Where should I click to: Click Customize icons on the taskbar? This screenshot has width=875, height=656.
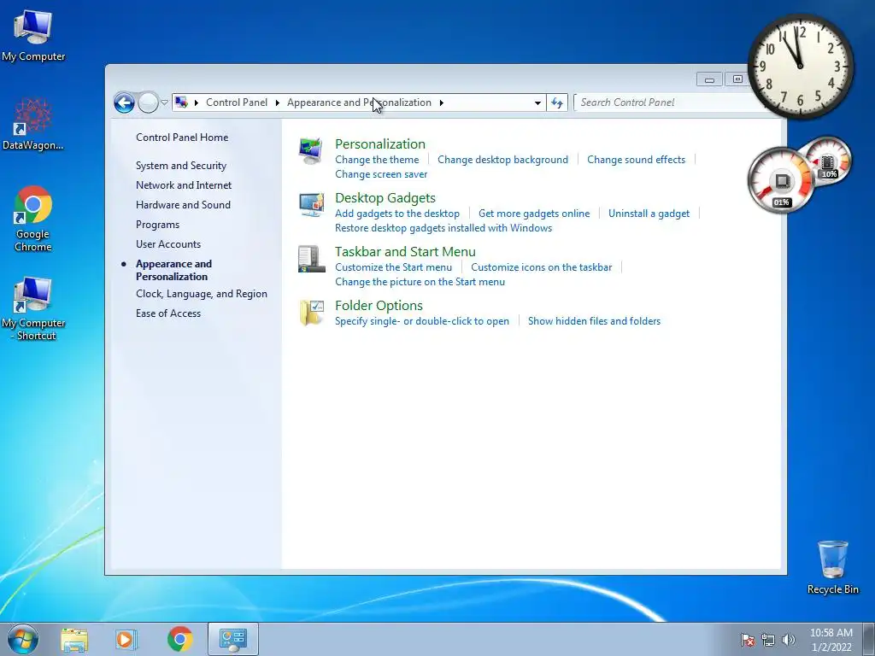pyautogui.click(x=541, y=267)
